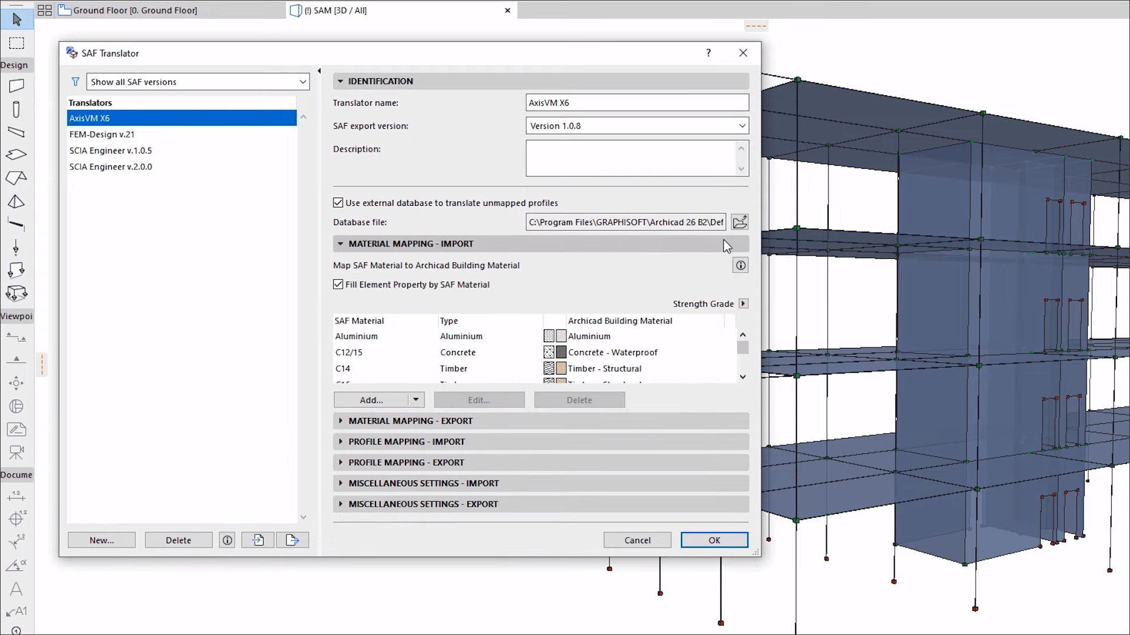Click the filter funnel icon
Image resolution: width=1130 pixels, height=635 pixels.
(x=75, y=82)
